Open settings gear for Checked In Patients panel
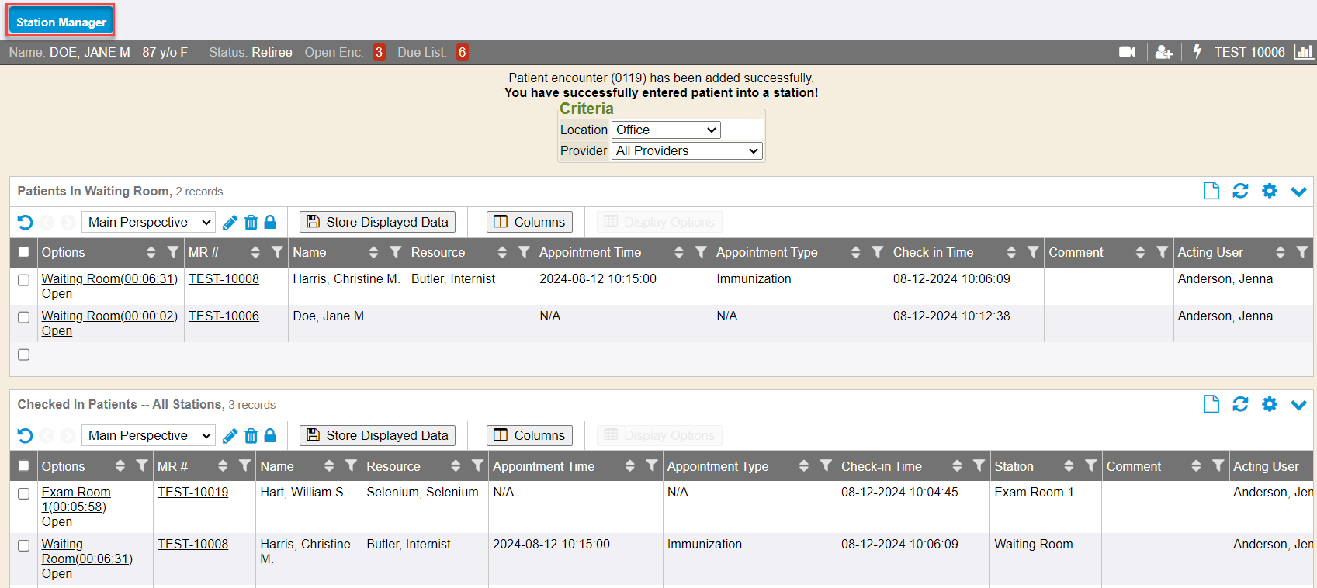This screenshot has height=588, width=1317. click(x=1269, y=404)
